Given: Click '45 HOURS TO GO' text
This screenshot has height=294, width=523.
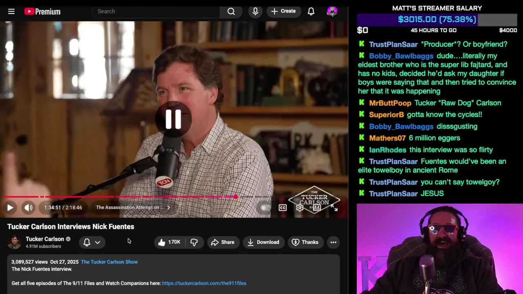Looking at the screenshot, I should [x=434, y=30].
